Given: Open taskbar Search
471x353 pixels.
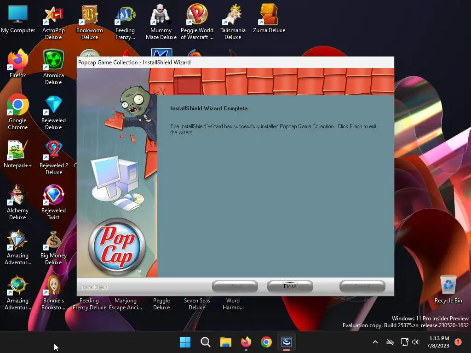Looking at the screenshot, I should click(x=206, y=342).
